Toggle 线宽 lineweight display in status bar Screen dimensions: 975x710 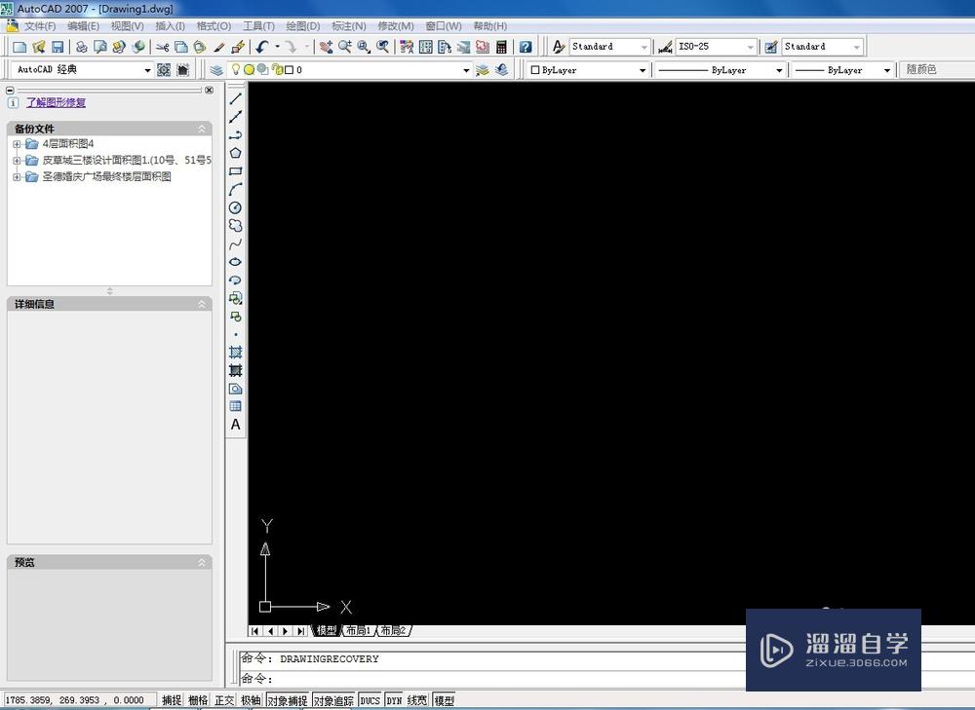(x=417, y=700)
